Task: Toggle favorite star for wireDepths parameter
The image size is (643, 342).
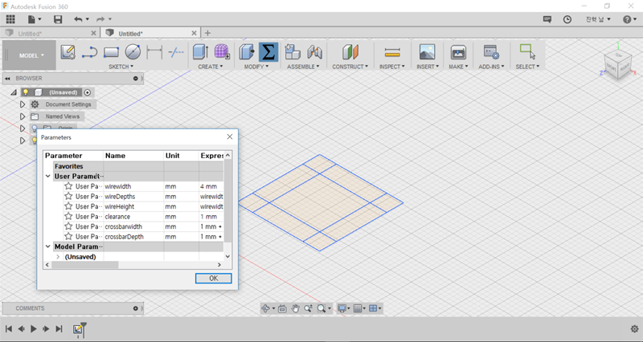Action: (x=68, y=196)
